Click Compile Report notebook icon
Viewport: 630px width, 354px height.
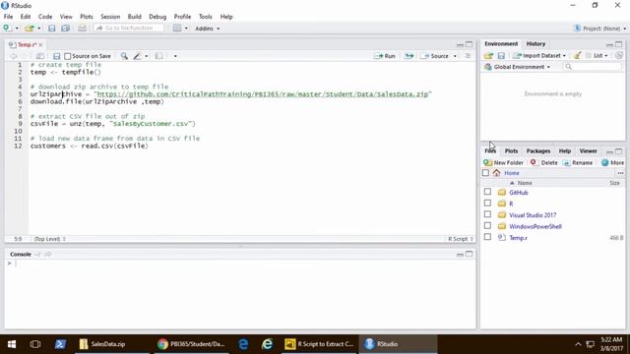click(x=159, y=56)
